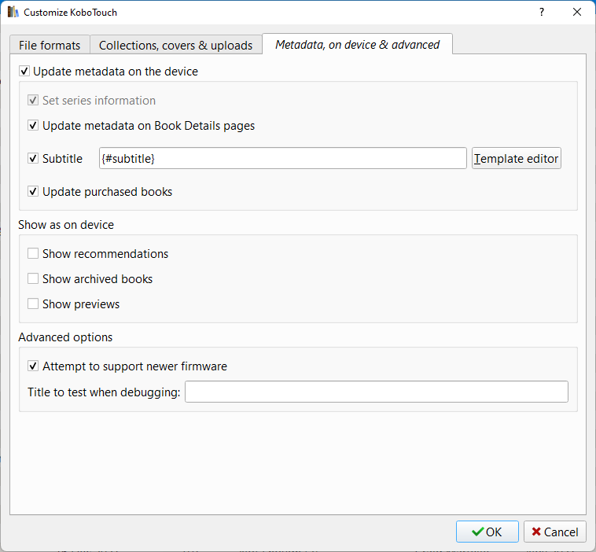
Task: Check the Show previews box
Action: point(33,304)
